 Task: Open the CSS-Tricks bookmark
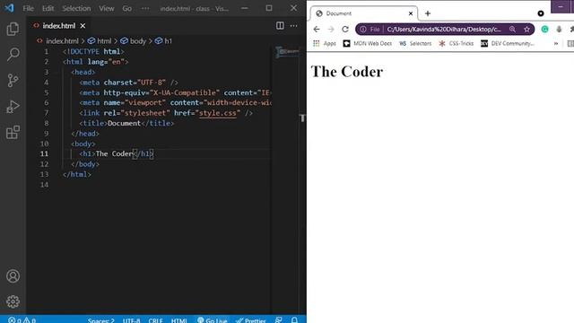(x=456, y=43)
